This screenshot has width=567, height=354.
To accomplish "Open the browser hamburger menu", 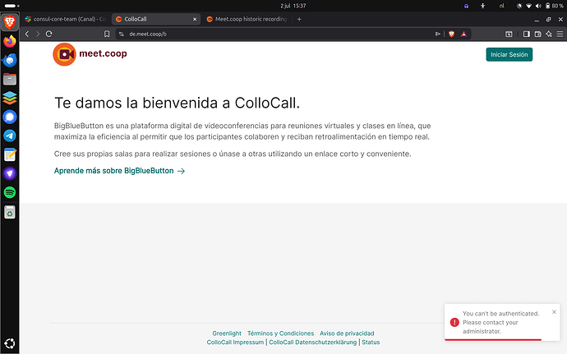I will [x=560, y=34].
